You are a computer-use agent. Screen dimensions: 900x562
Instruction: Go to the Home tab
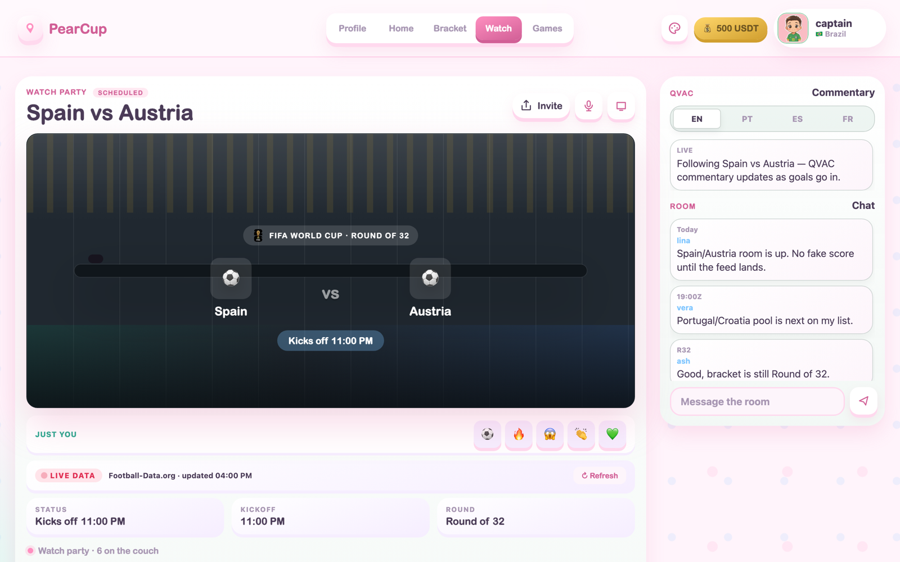(401, 29)
